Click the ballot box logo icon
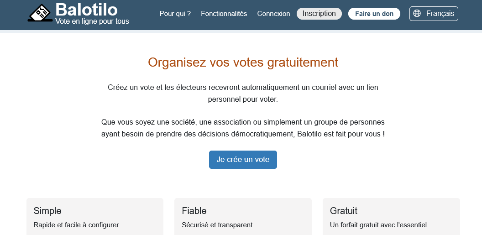The image size is (482, 235). pyautogui.click(x=40, y=13)
